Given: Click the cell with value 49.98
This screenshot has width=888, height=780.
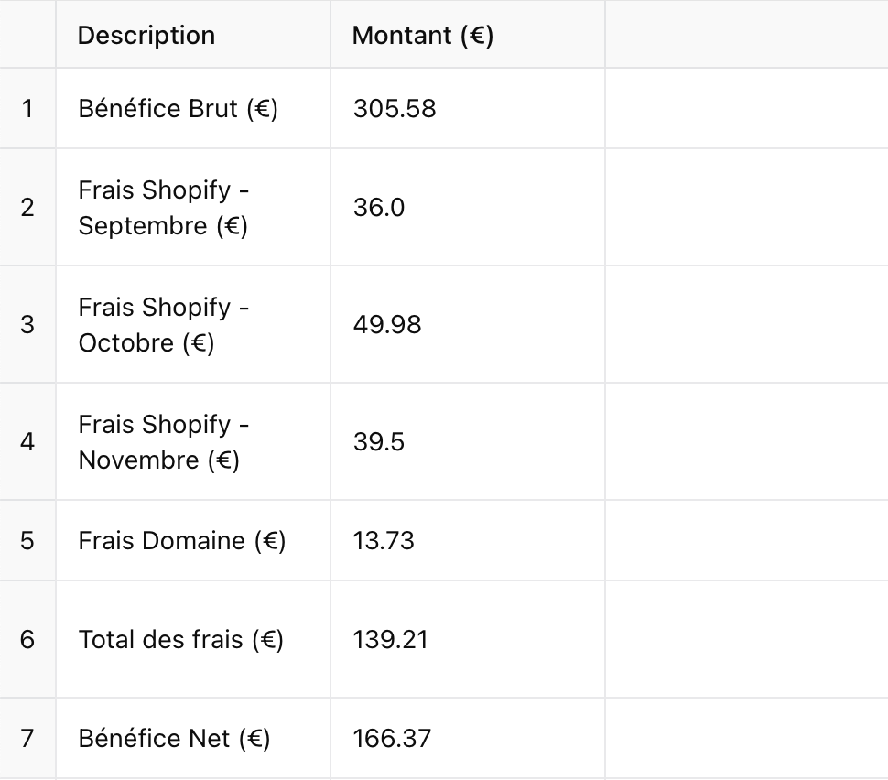Looking at the screenshot, I should 387,325.
